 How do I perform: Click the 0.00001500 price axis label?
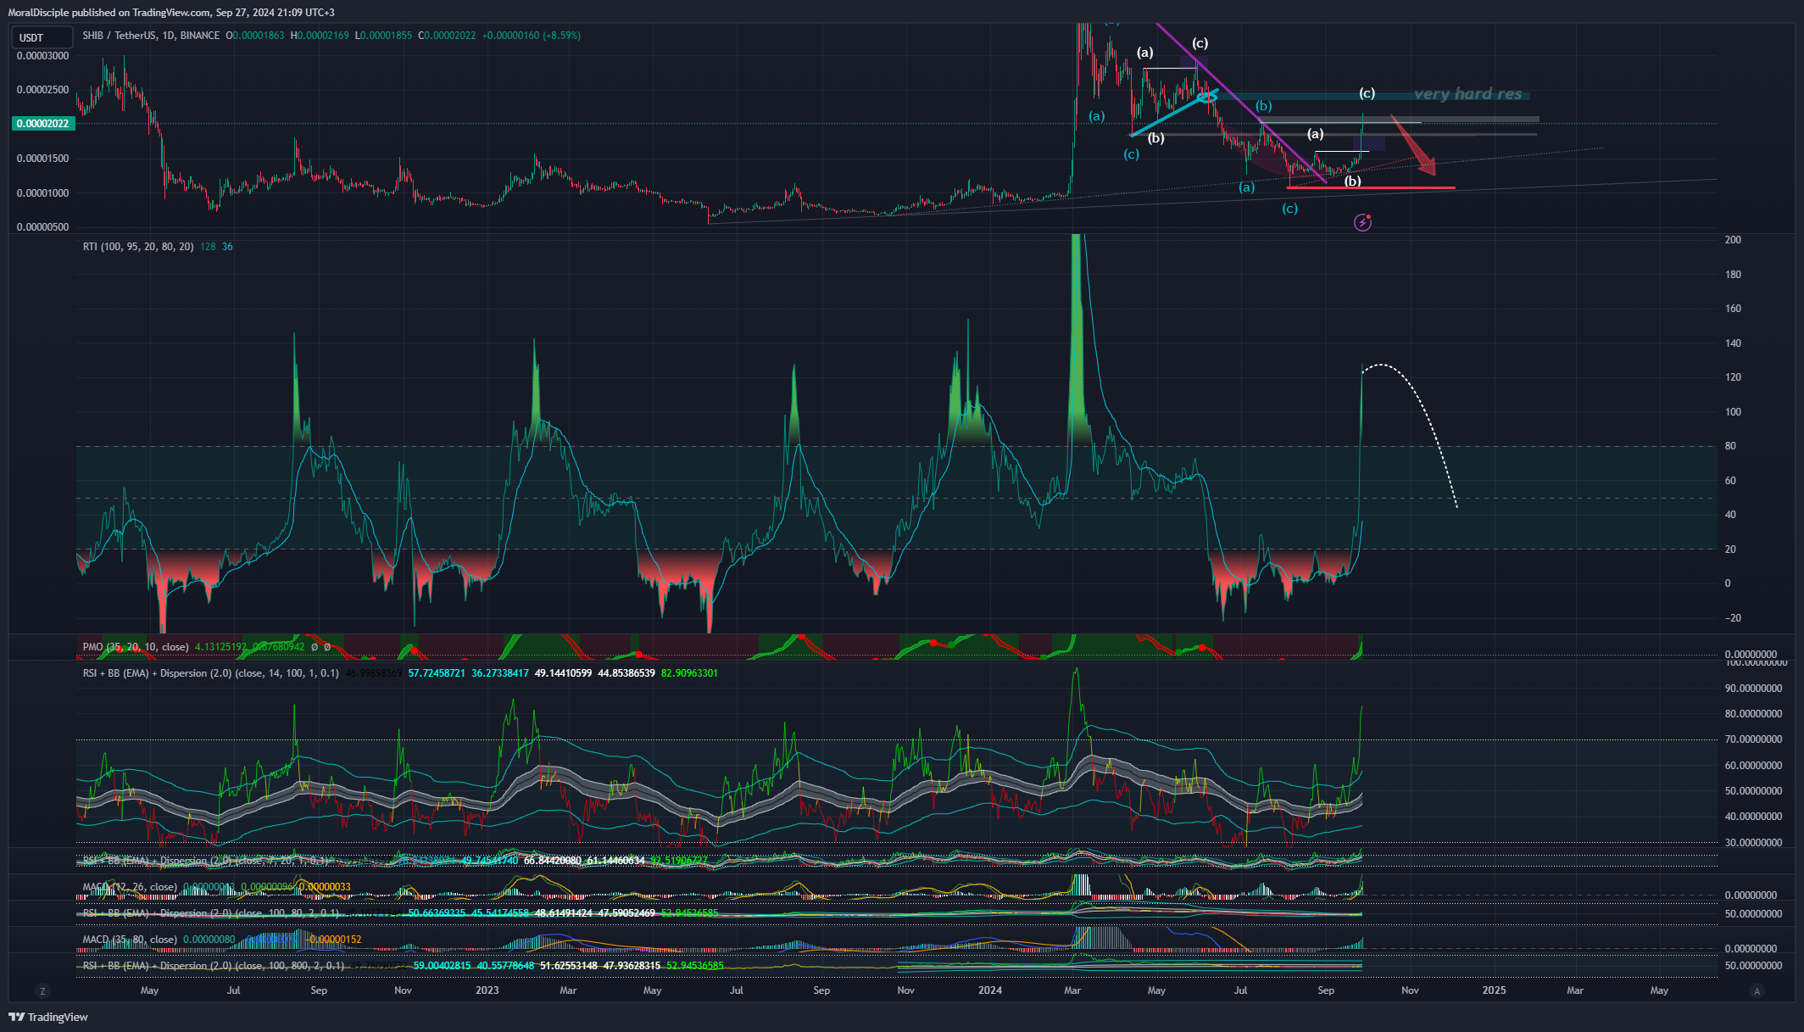(x=43, y=159)
